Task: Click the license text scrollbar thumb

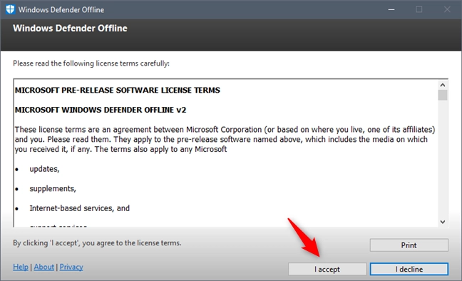Action: pyautogui.click(x=443, y=96)
